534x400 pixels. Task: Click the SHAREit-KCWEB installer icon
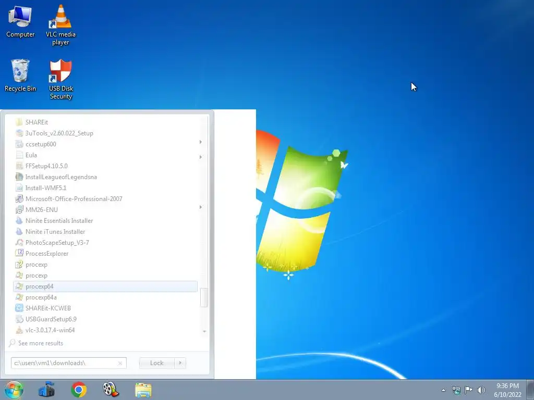tap(19, 308)
